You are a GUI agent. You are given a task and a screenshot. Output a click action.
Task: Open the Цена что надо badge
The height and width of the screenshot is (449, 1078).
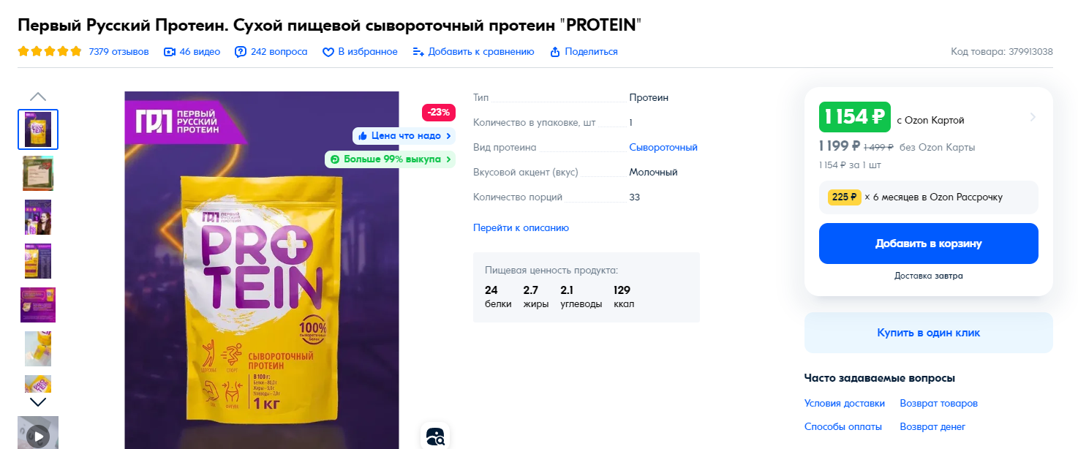[x=404, y=135]
